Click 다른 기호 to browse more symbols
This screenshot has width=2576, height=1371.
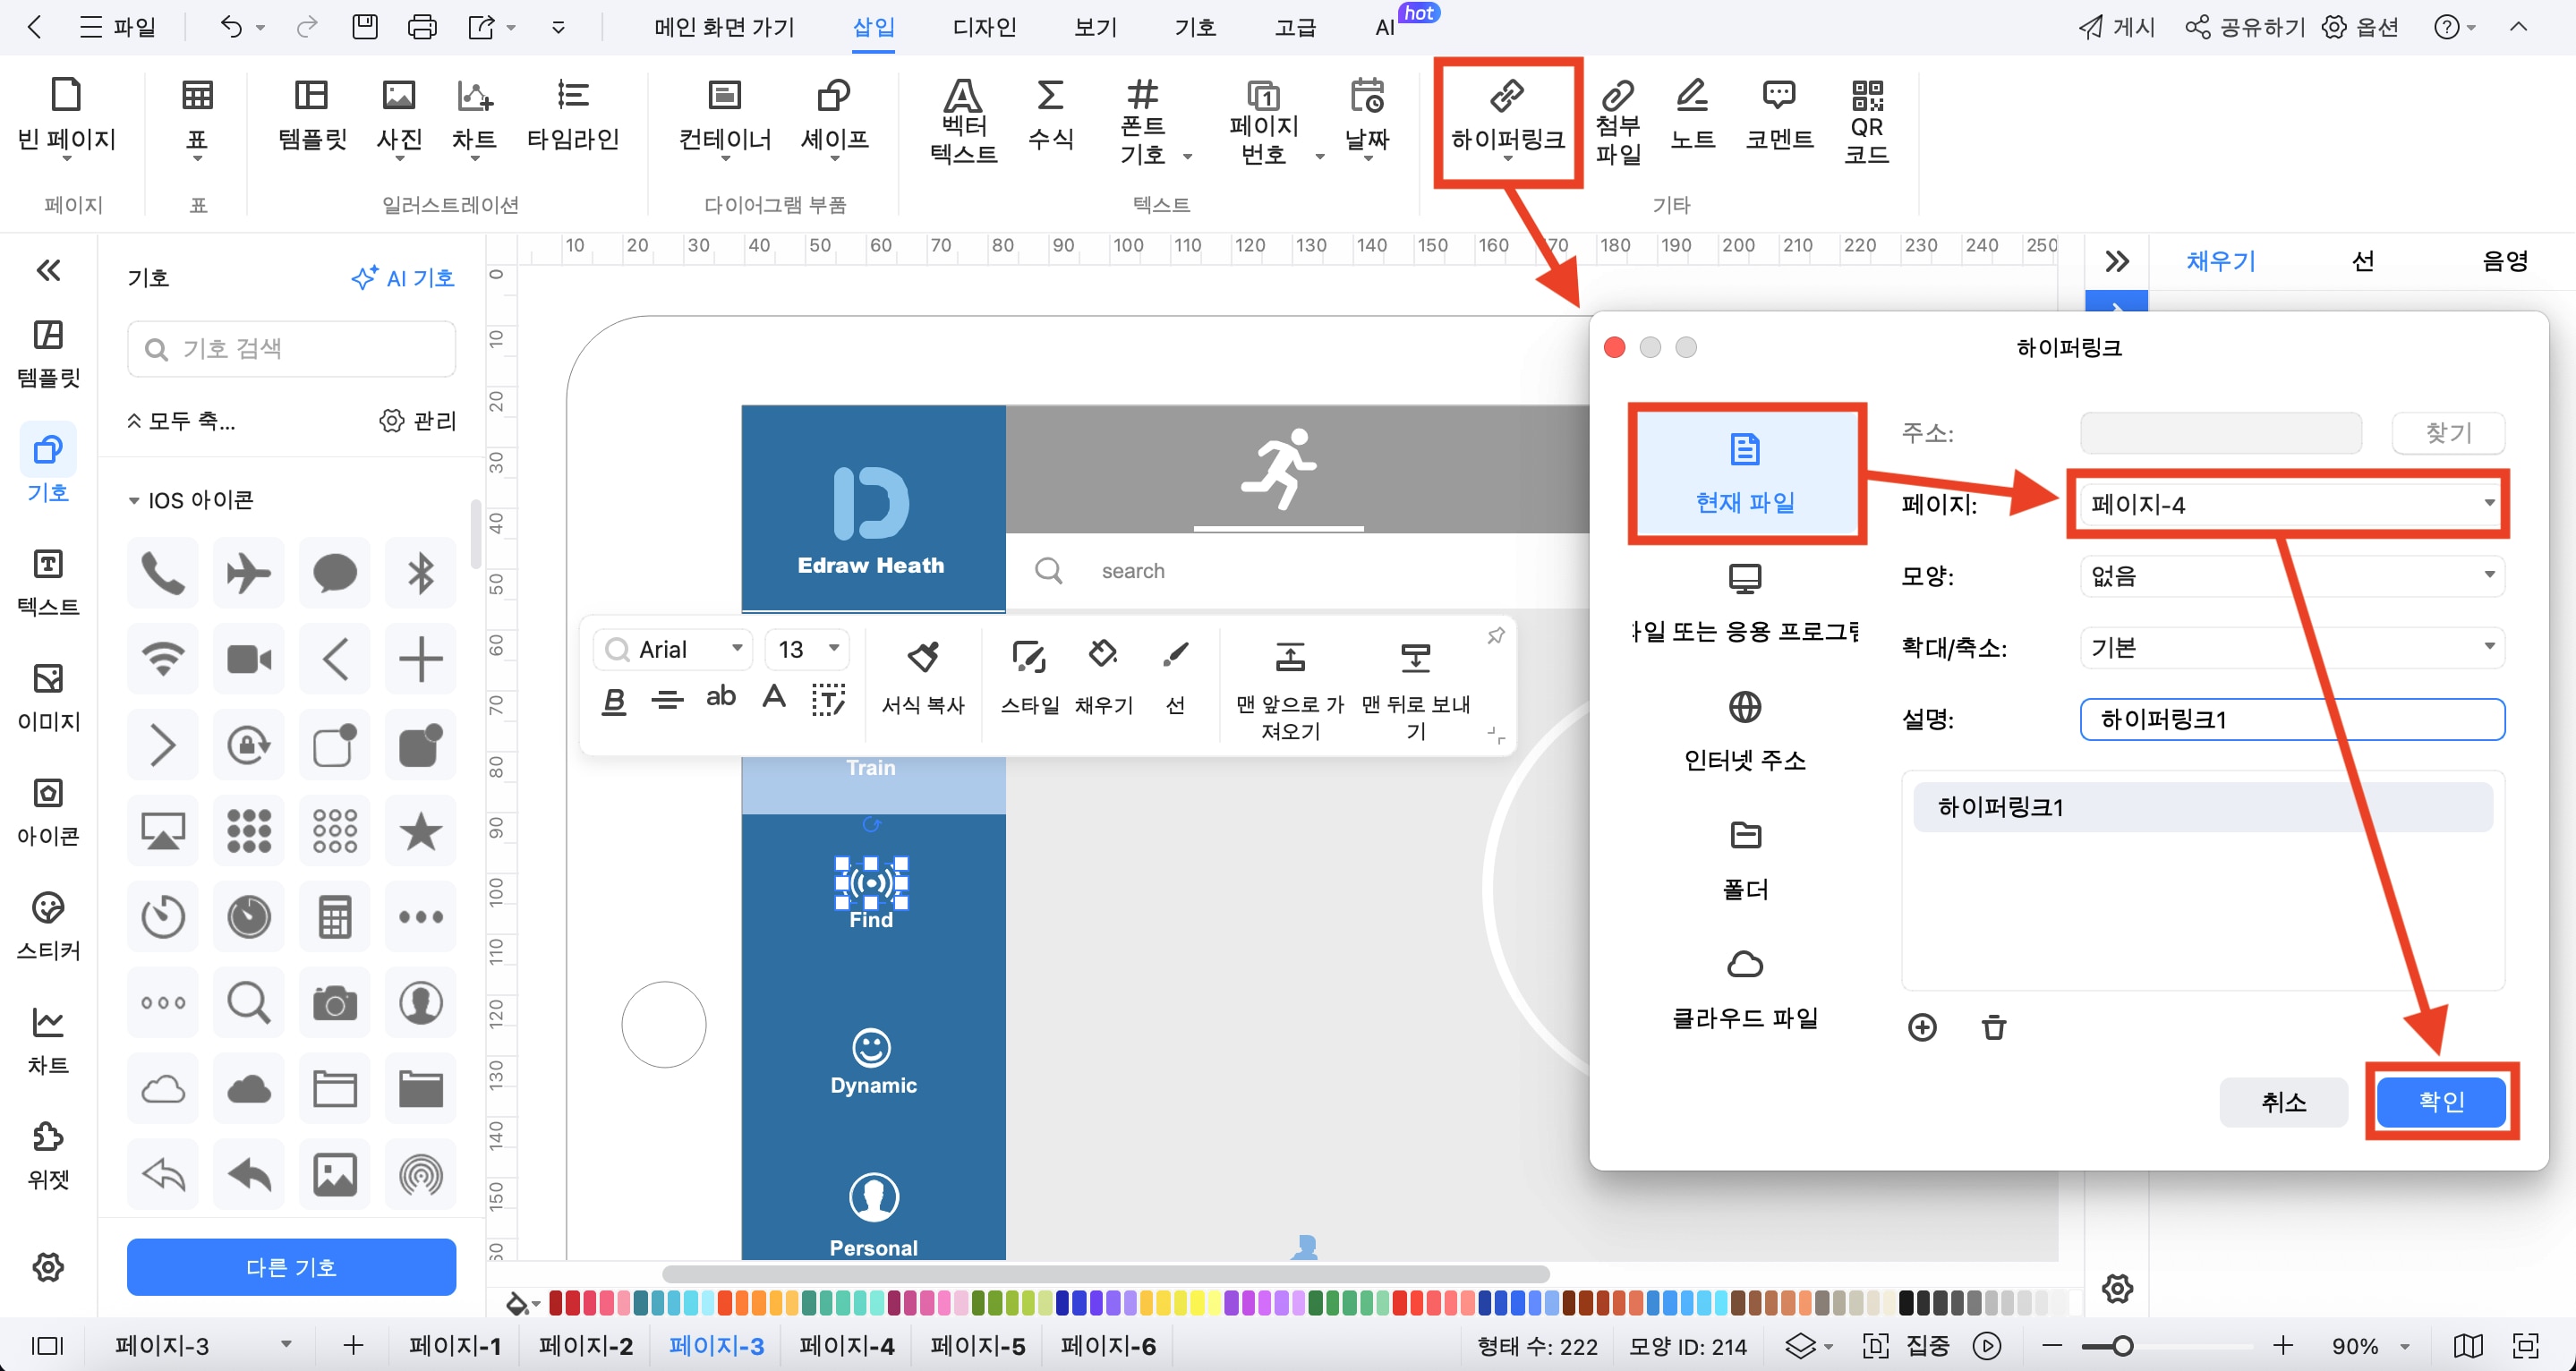click(291, 1266)
